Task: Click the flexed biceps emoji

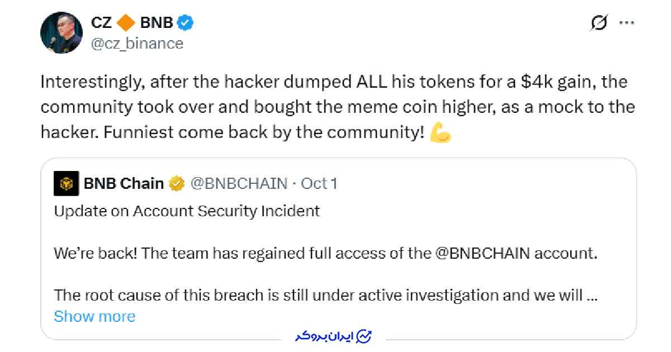Action: coord(441,133)
